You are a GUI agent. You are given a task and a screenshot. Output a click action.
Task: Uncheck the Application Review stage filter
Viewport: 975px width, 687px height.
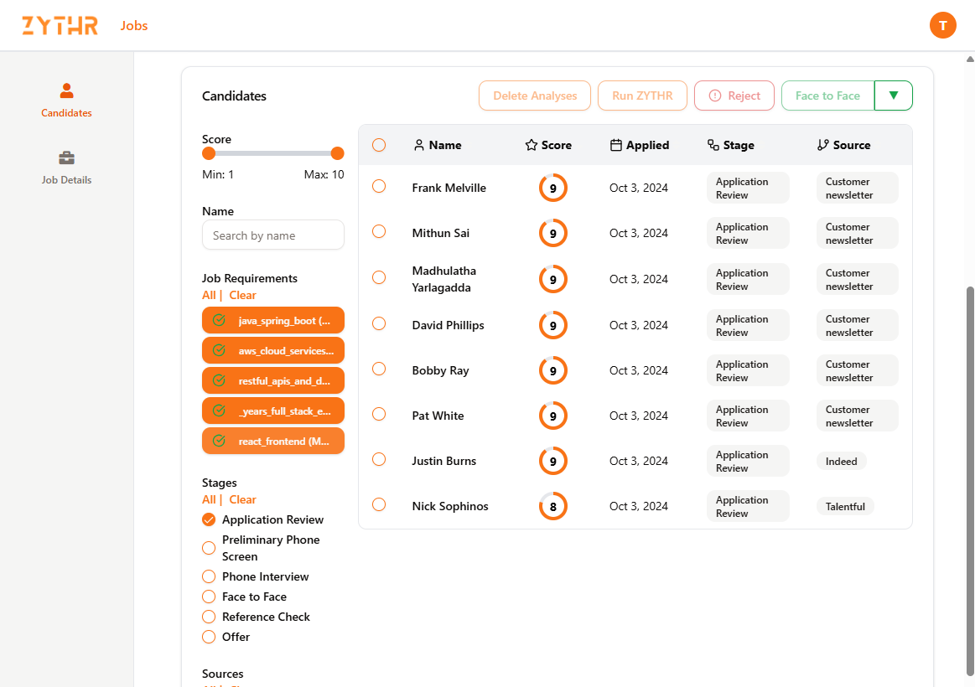(x=209, y=519)
